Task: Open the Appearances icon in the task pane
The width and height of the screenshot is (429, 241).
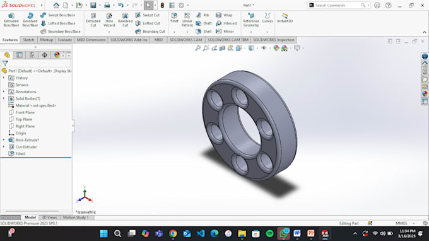Action: coord(425,94)
